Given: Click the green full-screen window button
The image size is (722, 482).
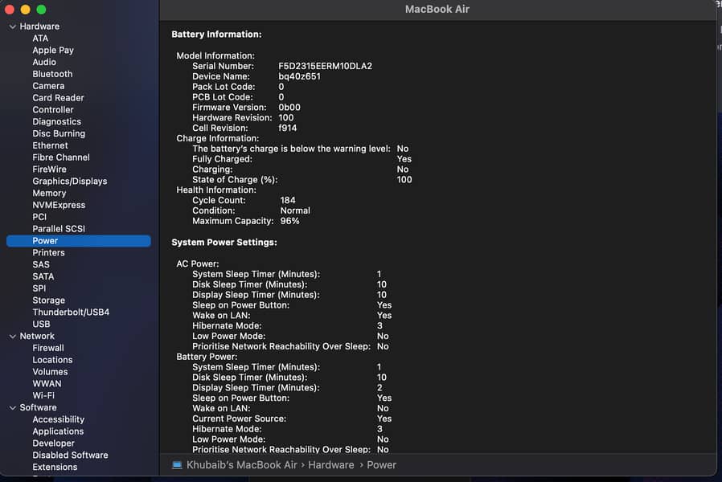Looking at the screenshot, I should pyautogui.click(x=41, y=10).
